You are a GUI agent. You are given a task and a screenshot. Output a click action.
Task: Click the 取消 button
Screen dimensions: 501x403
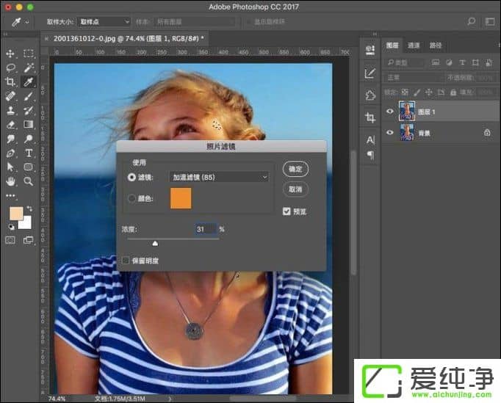[x=295, y=189]
